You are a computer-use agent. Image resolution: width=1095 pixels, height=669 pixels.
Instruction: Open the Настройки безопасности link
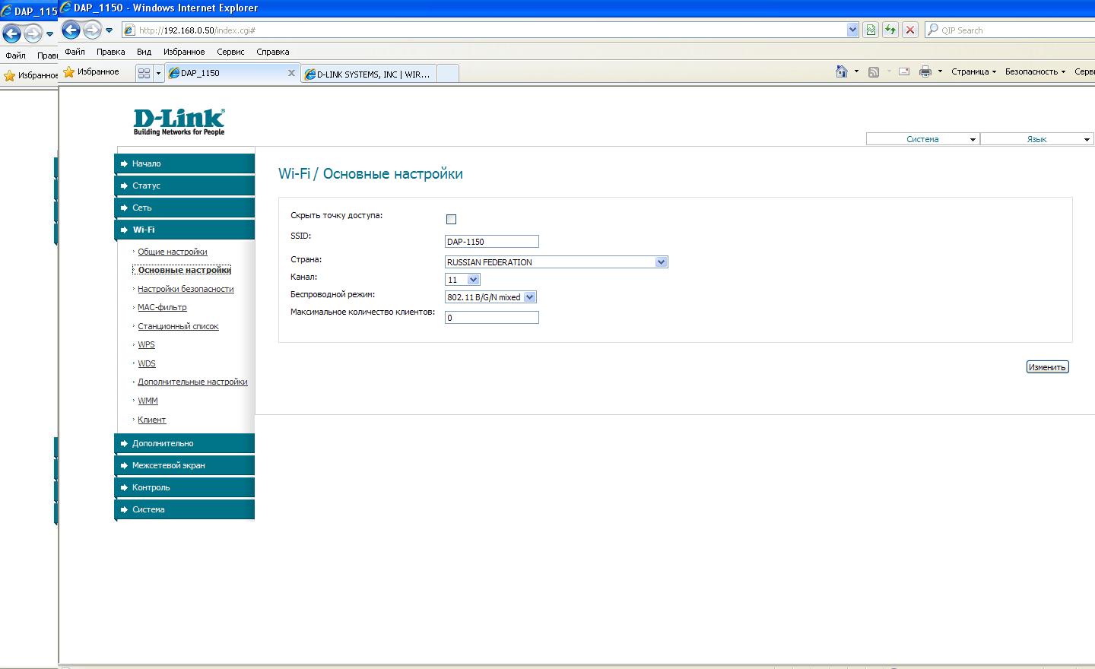click(186, 289)
